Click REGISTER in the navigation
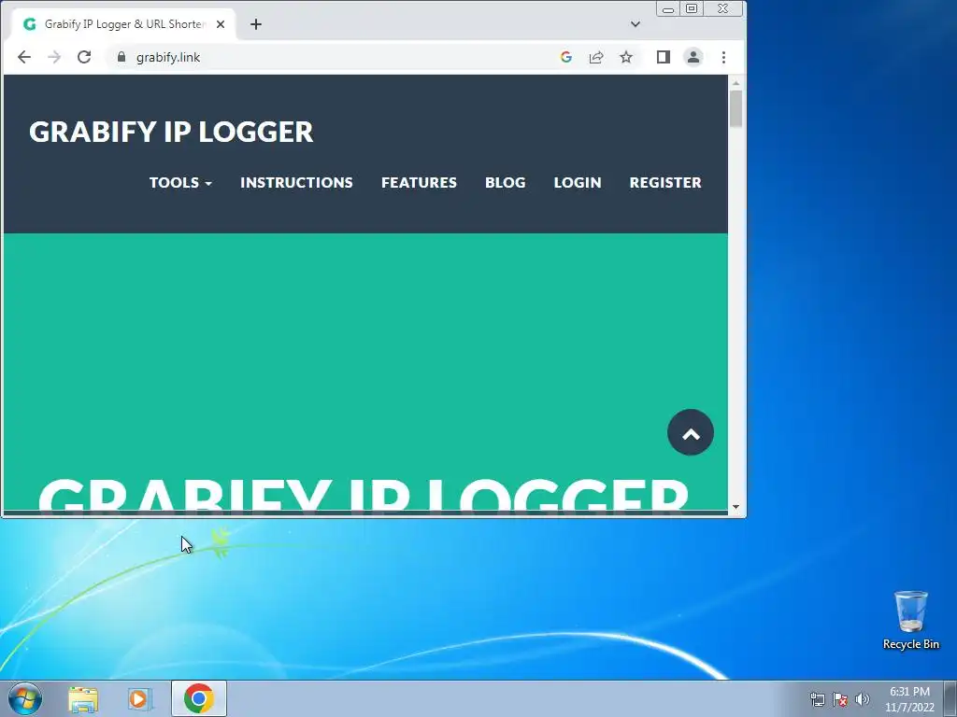The image size is (957, 717). 665,183
